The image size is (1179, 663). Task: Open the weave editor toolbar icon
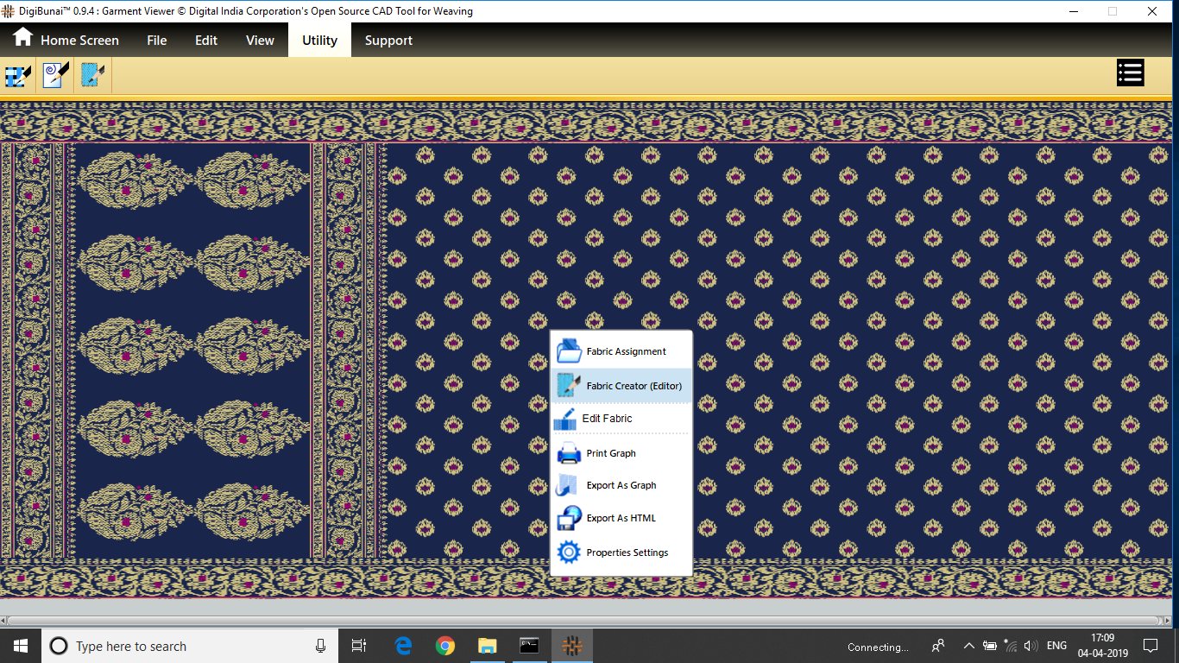tap(18, 75)
